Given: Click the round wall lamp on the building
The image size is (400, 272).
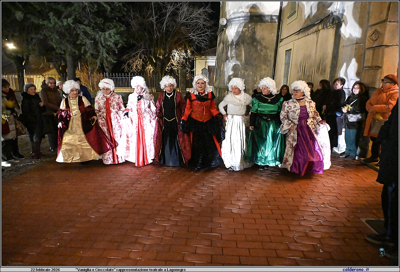Looking at the screenshot, I should [223, 21].
